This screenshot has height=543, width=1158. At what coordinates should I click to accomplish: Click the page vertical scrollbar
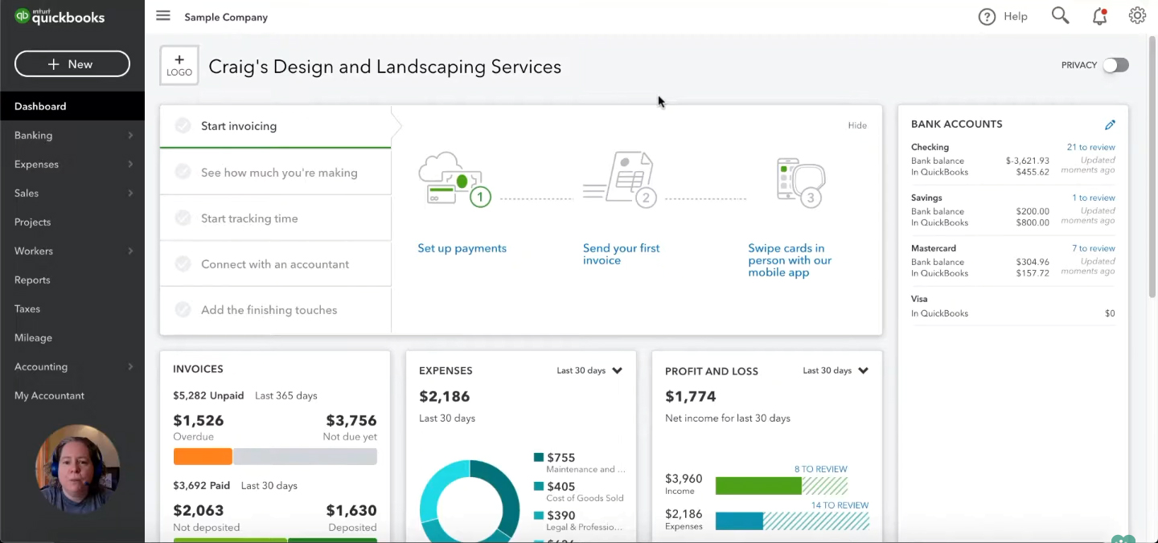1152,169
